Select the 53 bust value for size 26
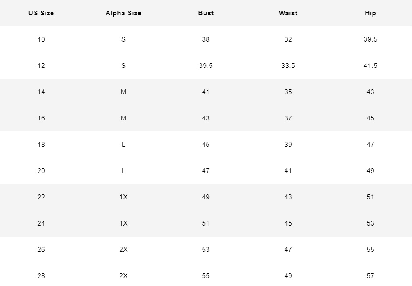412x286 pixels. (206, 250)
